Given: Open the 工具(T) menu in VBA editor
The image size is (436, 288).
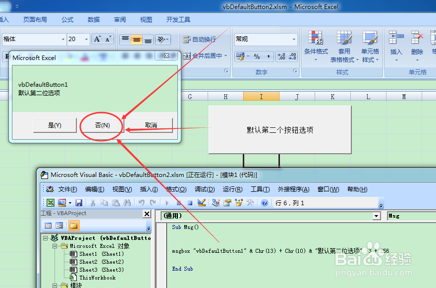Looking at the screenshot, I should [x=260, y=189].
